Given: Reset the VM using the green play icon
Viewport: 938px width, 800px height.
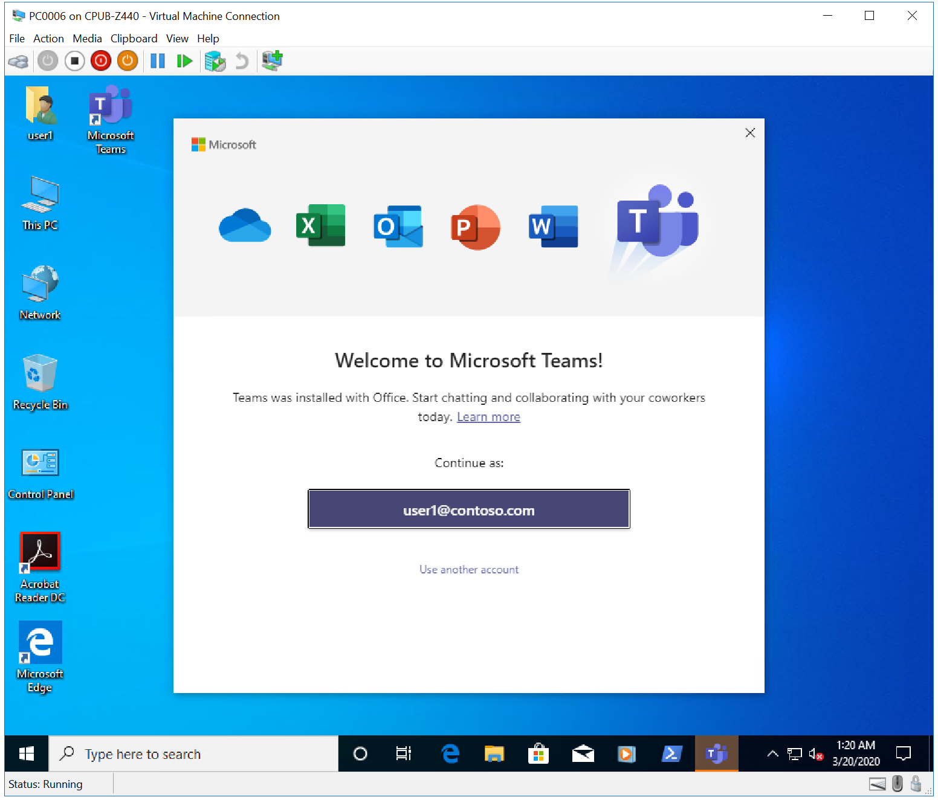Looking at the screenshot, I should [x=184, y=61].
